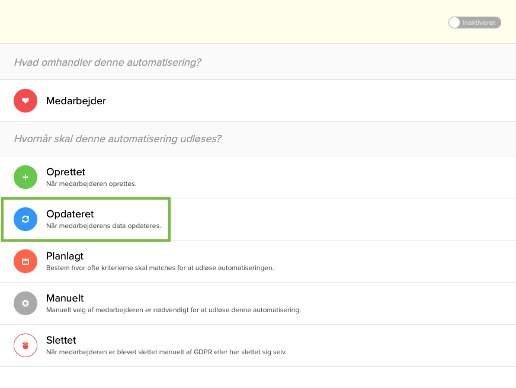This screenshot has width=516, height=388.
Task: Click the red heart Medarbejder icon
Action: coord(25,101)
